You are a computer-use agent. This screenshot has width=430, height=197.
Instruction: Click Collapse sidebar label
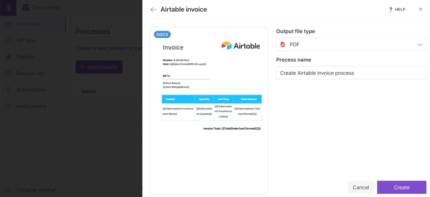click(x=36, y=190)
